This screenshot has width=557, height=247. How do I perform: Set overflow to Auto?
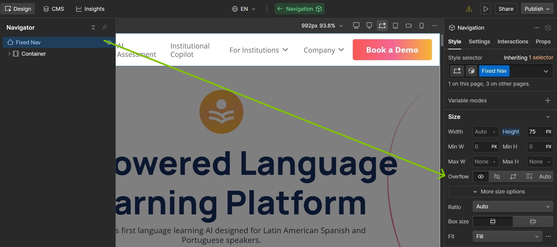[545, 177]
